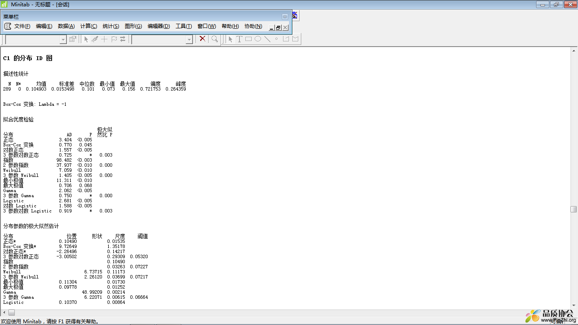578x325 pixels.
Task: Click the session window icon beside 文件
Action: (x=8, y=26)
